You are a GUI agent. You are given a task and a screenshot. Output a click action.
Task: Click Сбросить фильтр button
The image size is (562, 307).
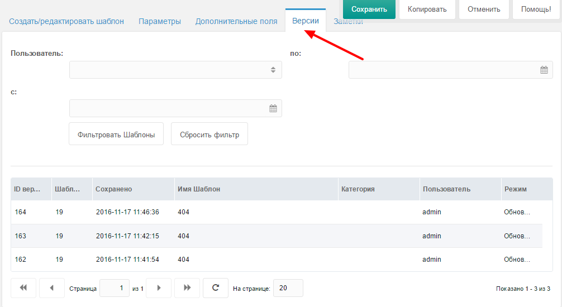tap(209, 134)
